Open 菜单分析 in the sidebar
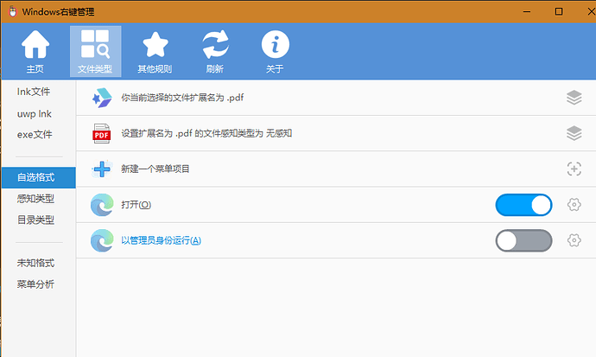 35,284
